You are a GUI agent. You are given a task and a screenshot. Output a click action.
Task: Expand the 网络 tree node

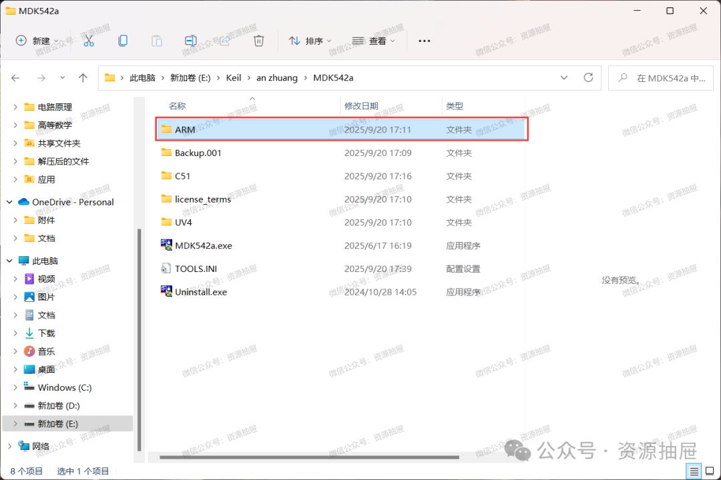tap(9, 446)
